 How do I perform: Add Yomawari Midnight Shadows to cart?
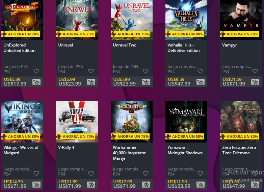[x=201, y=185]
